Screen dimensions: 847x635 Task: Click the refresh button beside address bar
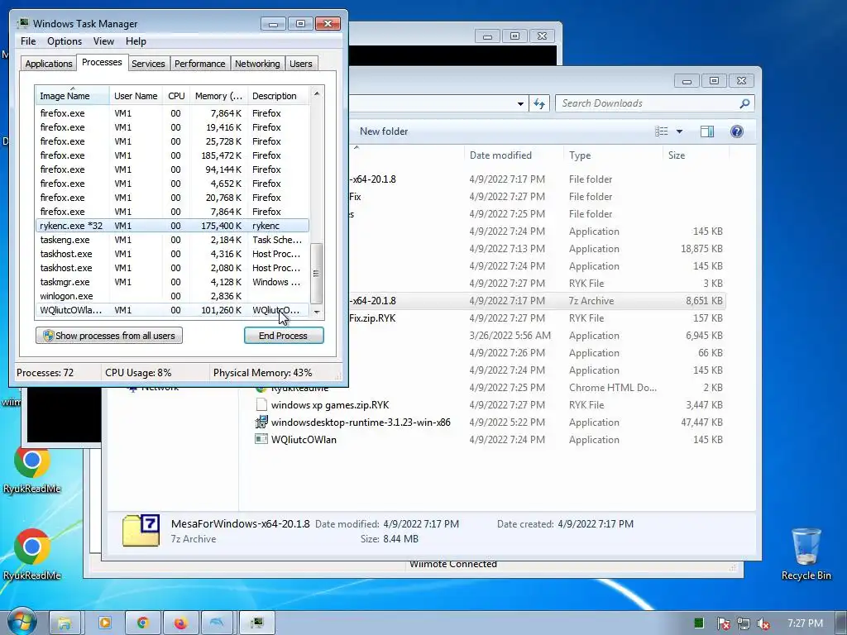click(x=539, y=103)
